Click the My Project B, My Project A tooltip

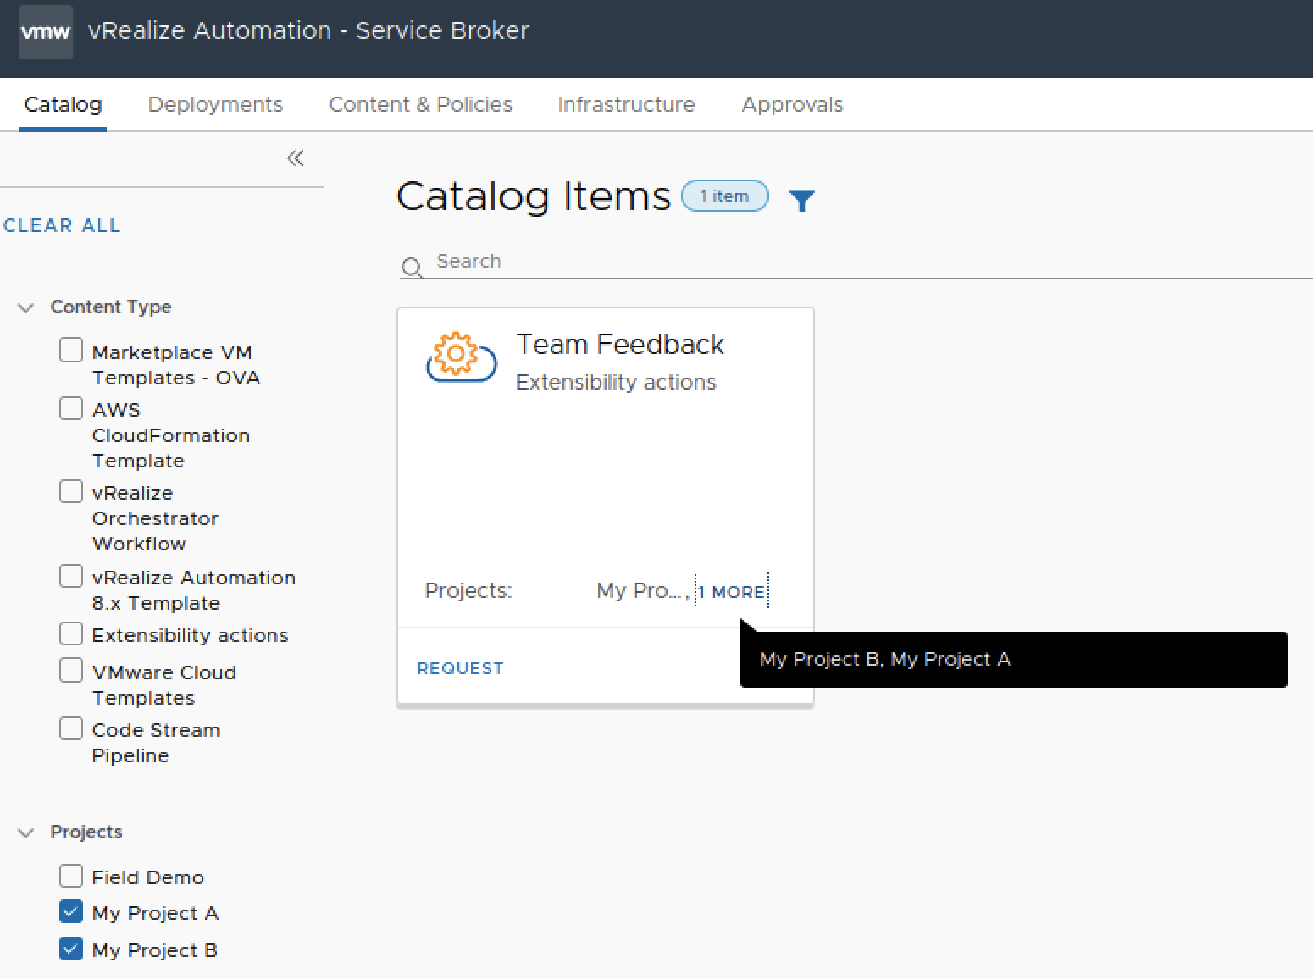[x=1014, y=659]
